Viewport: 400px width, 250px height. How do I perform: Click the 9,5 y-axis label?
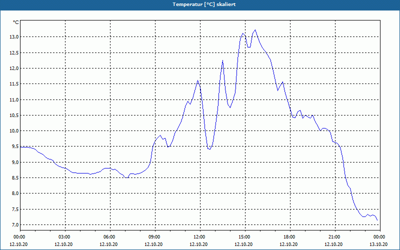point(15,146)
